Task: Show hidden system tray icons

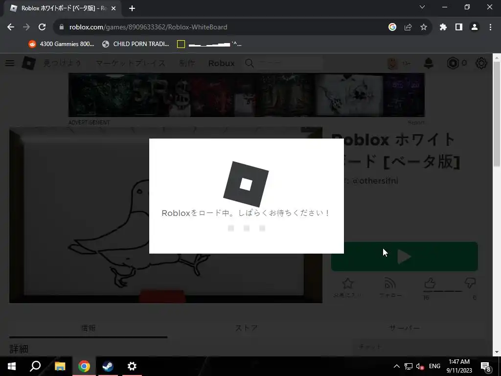Action: tap(396, 366)
